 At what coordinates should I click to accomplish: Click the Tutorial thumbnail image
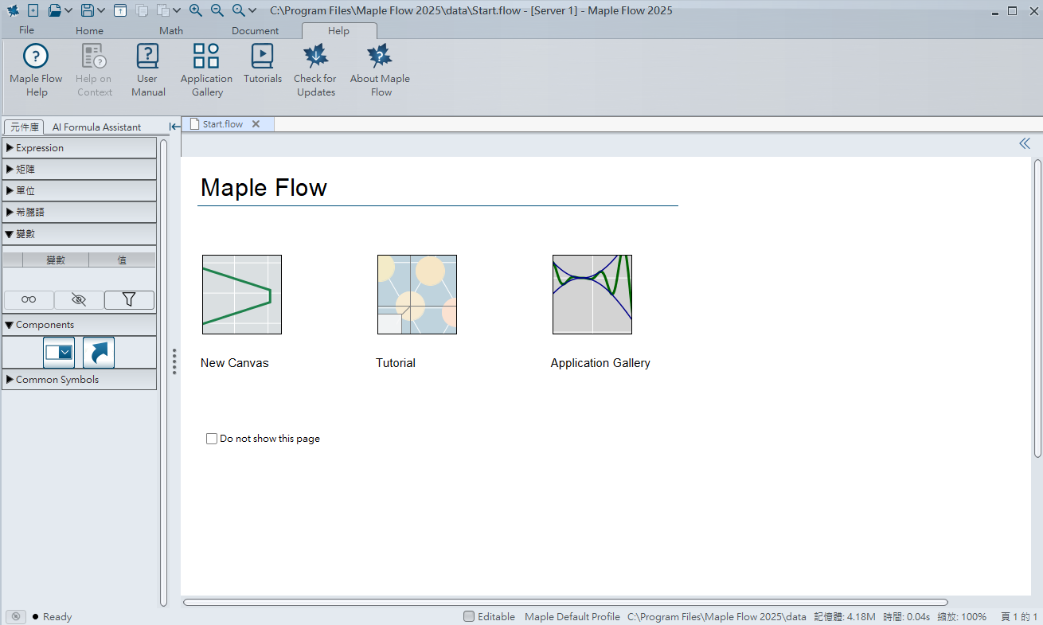click(x=417, y=295)
